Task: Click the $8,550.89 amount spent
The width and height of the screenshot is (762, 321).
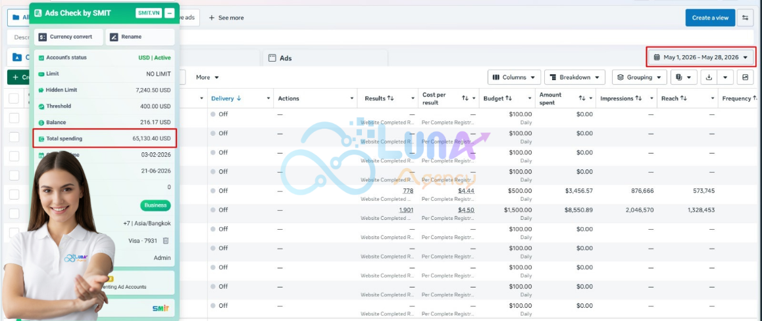Action: [x=579, y=210]
